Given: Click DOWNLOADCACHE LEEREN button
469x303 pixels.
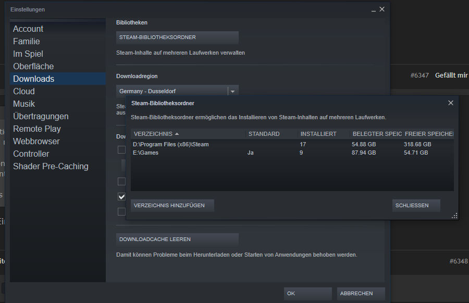Looking at the screenshot, I should click(x=177, y=239).
